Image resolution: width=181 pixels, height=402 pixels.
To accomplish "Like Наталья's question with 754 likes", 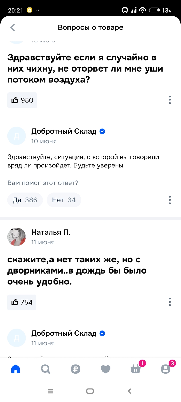I will (x=22, y=302).
